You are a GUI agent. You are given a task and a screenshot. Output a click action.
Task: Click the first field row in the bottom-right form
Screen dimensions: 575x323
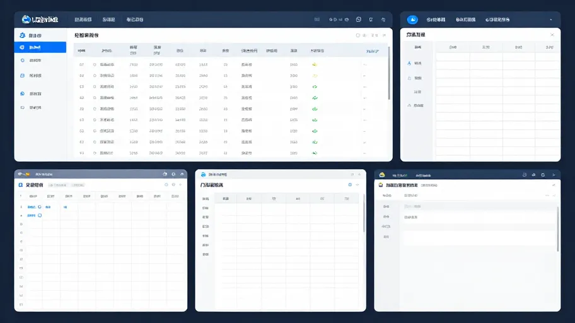(479, 196)
